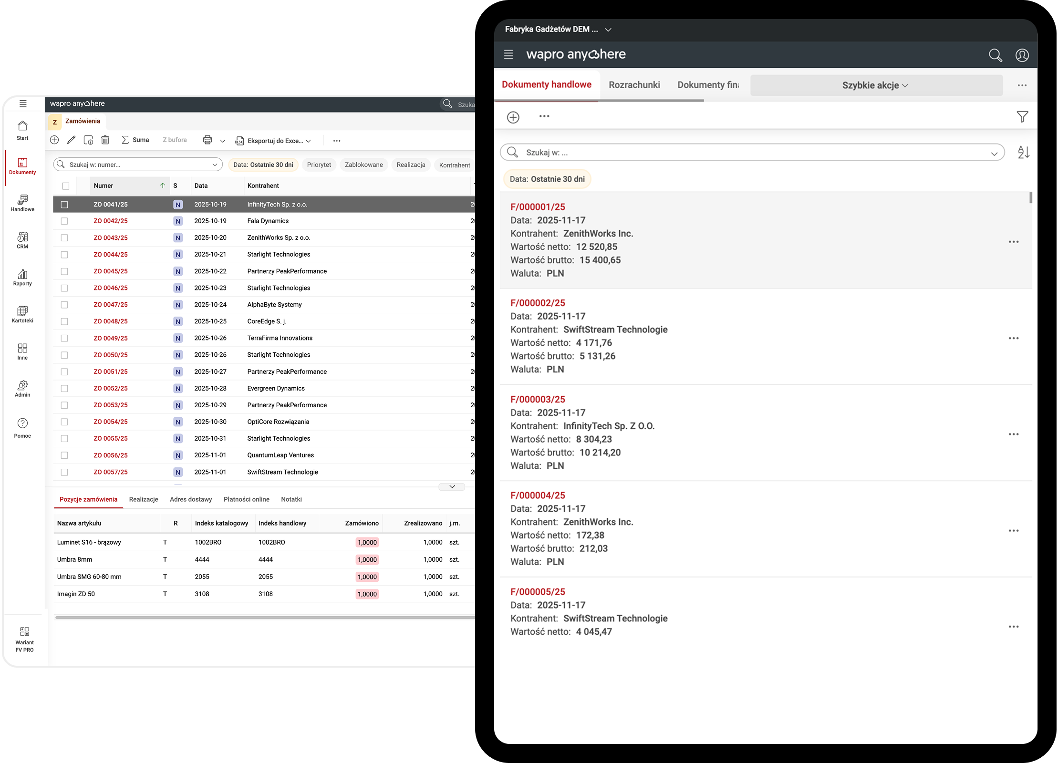The width and height of the screenshot is (1057, 763).
Task: Click the pencil edit icon in toolbar
Action: point(71,140)
